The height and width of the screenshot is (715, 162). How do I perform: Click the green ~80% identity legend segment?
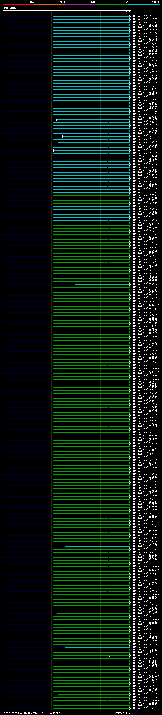click(x=112, y=5)
